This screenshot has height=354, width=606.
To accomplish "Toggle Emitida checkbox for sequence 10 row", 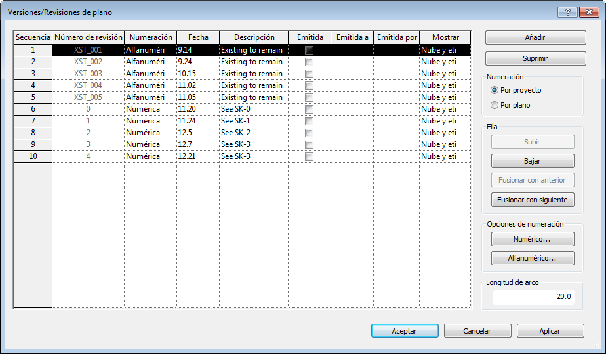I will pos(309,157).
